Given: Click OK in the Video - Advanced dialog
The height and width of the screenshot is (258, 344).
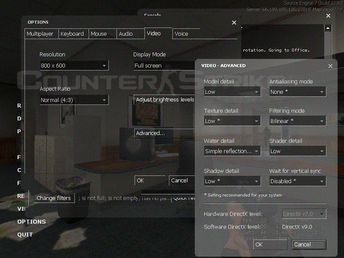Looking at the screenshot, I should coord(270,245).
